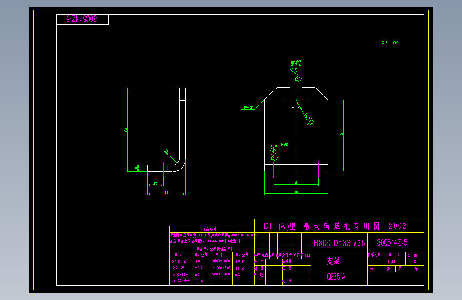Click the mirrored 80C514Z-5 label box
This screenshot has width=462, height=300.
click(83, 20)
